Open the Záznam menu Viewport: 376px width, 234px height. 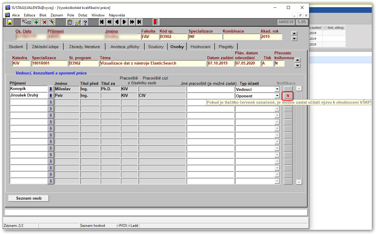point(57,15)
